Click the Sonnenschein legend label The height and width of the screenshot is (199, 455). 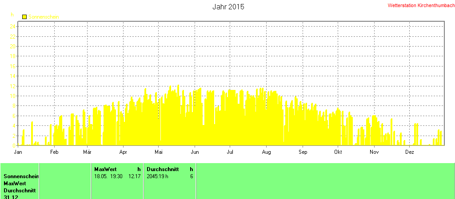(x=44, y=17)
